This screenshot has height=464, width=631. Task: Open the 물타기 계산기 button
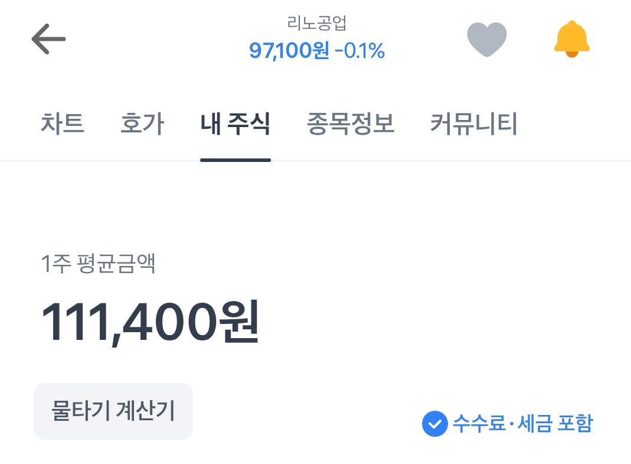click(113, 411)
